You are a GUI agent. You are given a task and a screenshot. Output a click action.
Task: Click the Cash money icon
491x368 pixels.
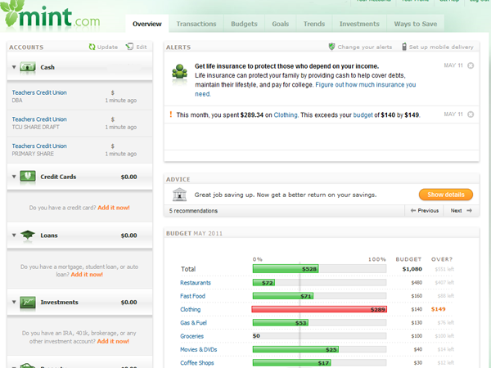click(x=28, y=67)
